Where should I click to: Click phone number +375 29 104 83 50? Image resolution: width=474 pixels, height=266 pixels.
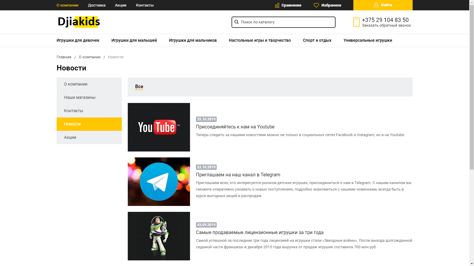(x=385, y=20)
